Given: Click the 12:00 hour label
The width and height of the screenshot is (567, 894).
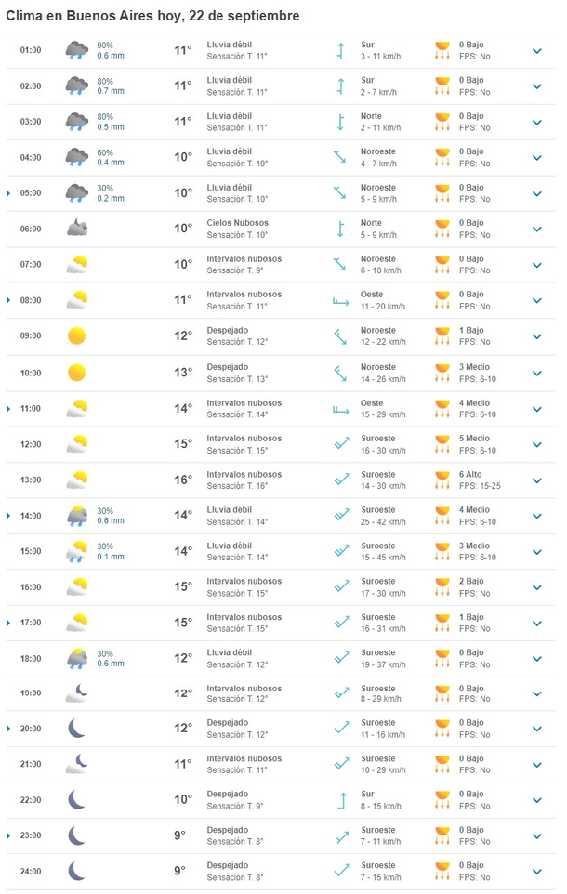Looking at the screenshot, I should pyautogui.click(x=31, y=444).
